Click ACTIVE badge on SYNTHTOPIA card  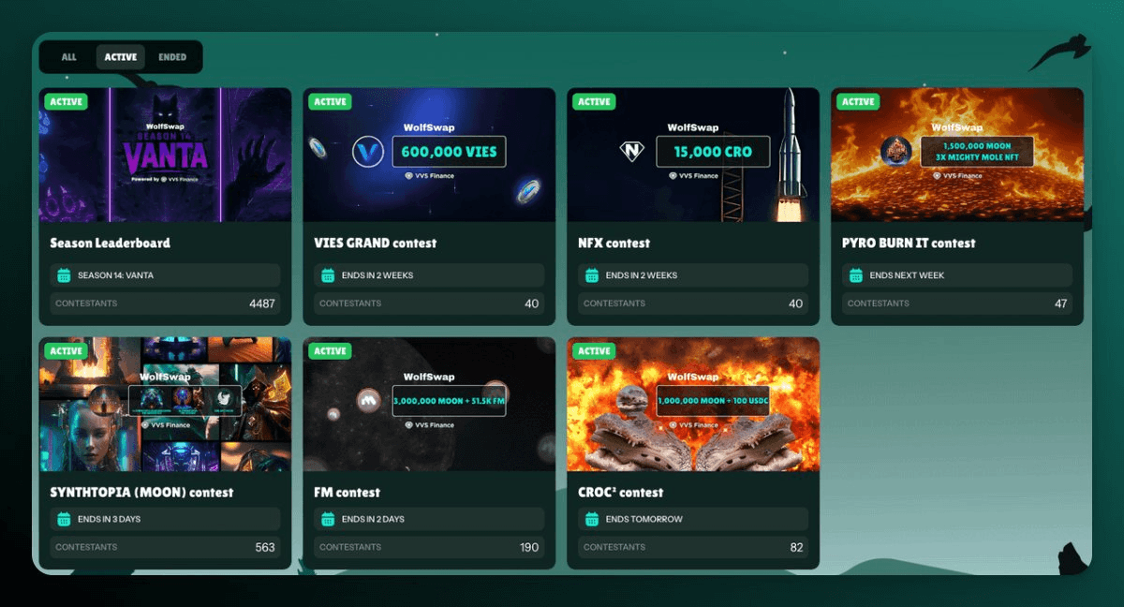66,350
